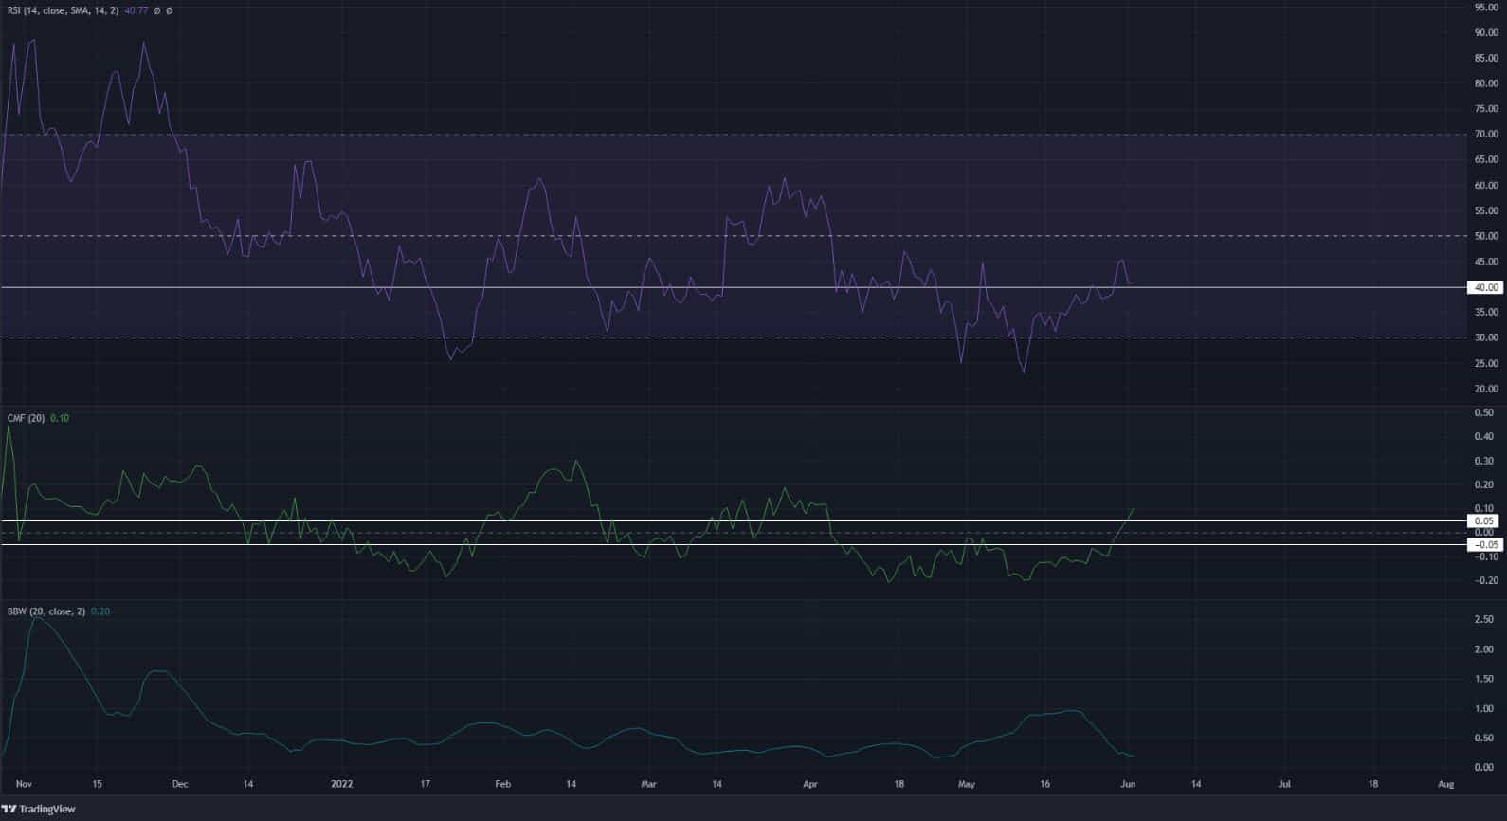Click the BBW value 0.20 in legend
The width and height of the screenshot is (1507, 821).
click(100, 611)
